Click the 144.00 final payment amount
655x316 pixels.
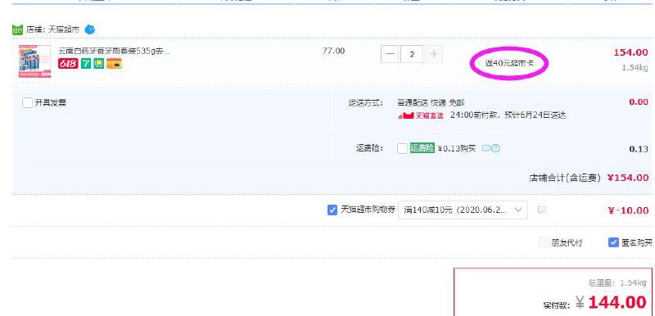[x=617, y=302]
